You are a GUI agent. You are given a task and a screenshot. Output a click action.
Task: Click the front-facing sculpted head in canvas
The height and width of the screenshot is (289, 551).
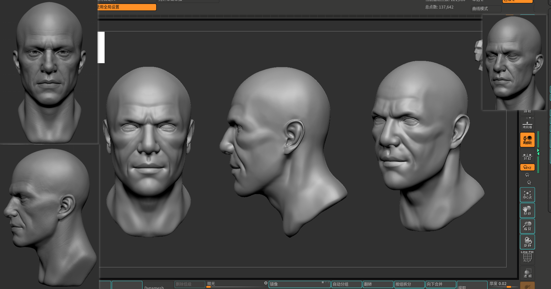pos(149,151)
